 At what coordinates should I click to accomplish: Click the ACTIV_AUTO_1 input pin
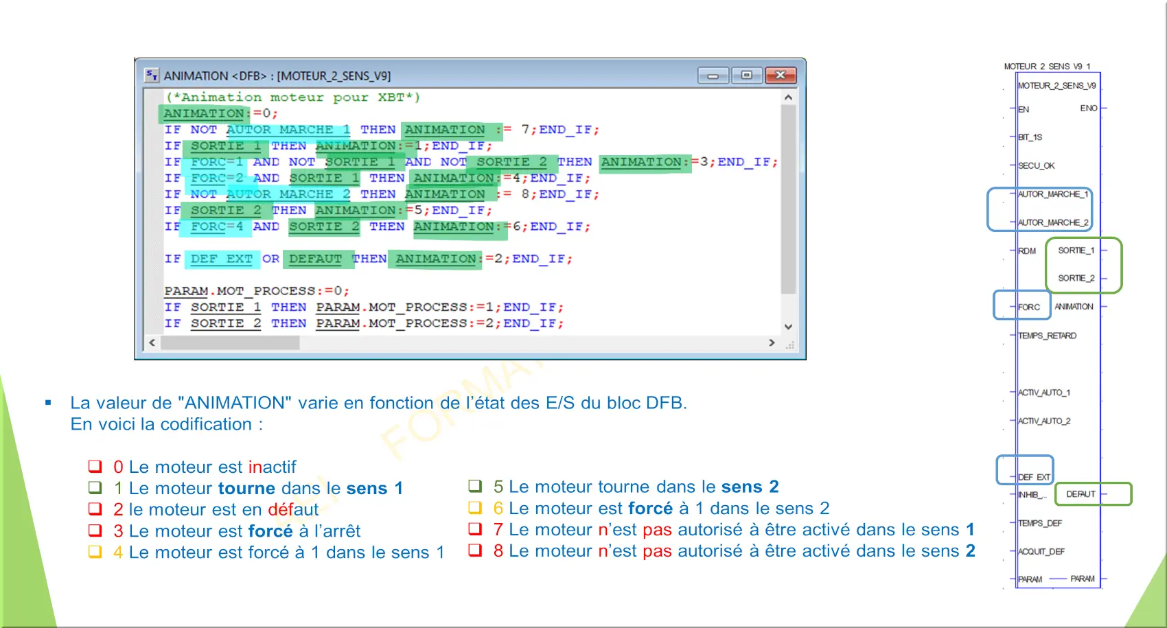tap(1043, 393)
